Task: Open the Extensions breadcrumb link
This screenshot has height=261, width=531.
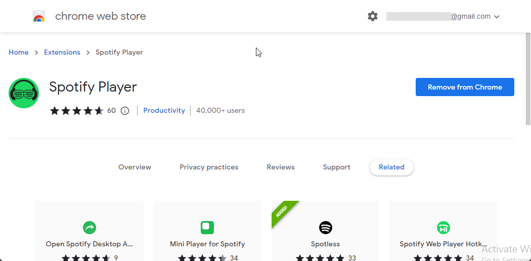Action: pyautogui.click(x=62, y=52)
